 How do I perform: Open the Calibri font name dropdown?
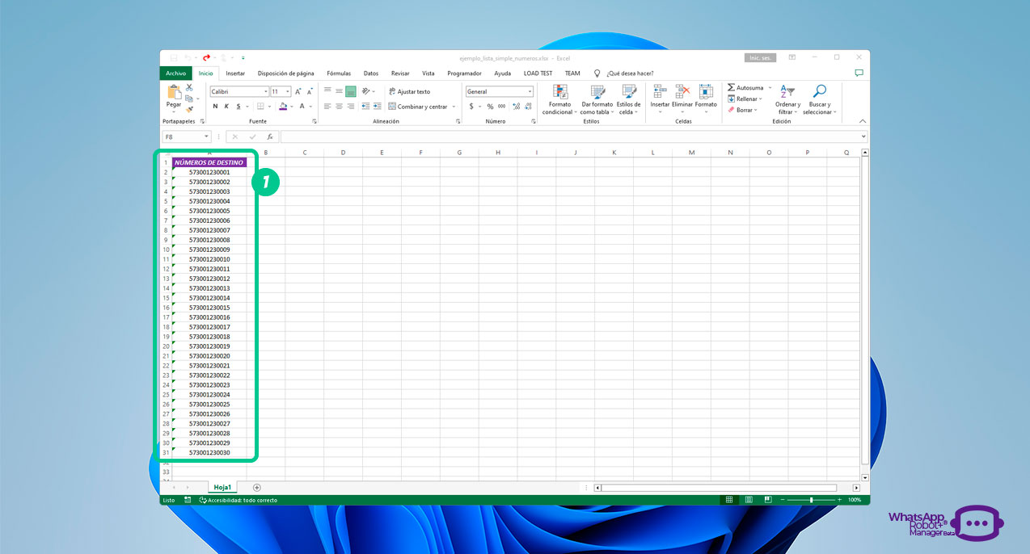click(265, 92)
